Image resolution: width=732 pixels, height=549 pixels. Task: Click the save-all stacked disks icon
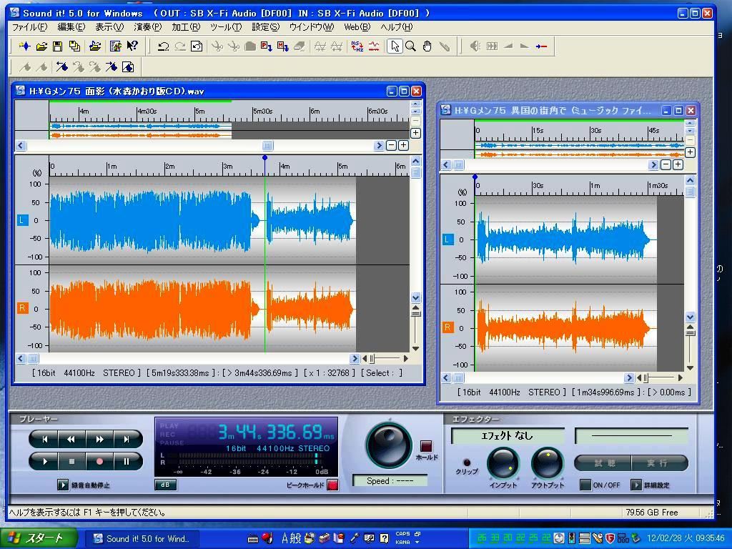(x=74, y=46)
